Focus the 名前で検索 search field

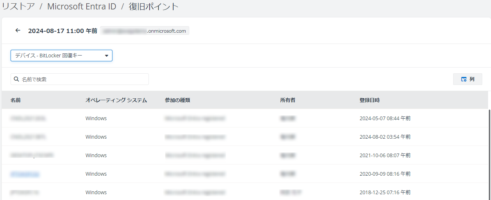80,79
